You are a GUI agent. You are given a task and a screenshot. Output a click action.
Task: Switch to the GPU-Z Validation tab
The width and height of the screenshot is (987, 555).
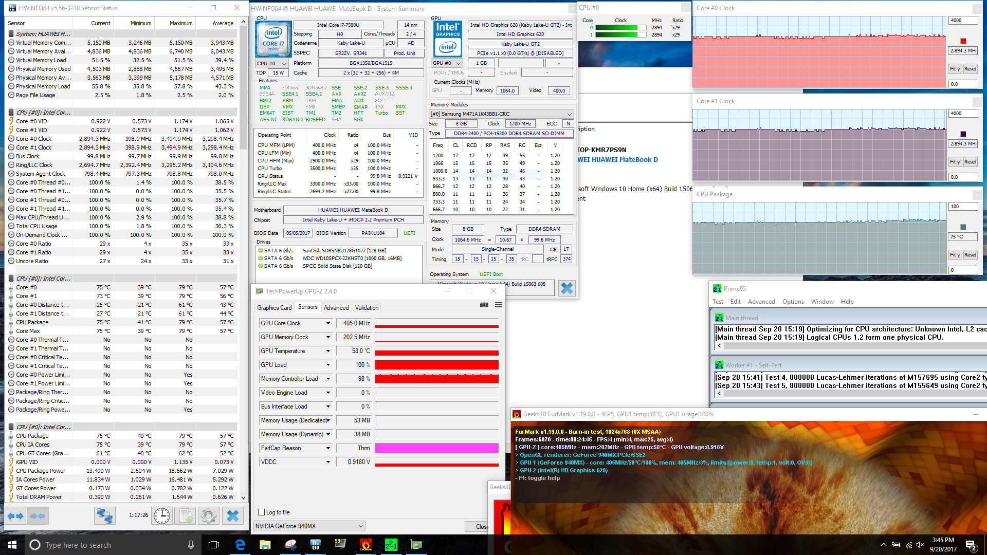point(367,308)
